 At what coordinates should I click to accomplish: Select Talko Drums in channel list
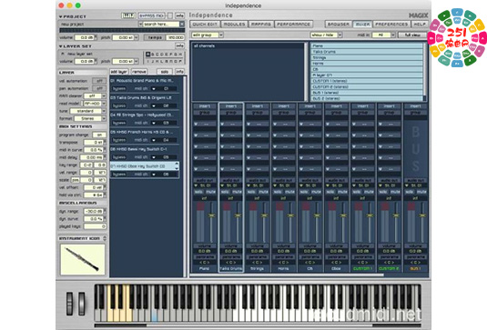(367, 52)
